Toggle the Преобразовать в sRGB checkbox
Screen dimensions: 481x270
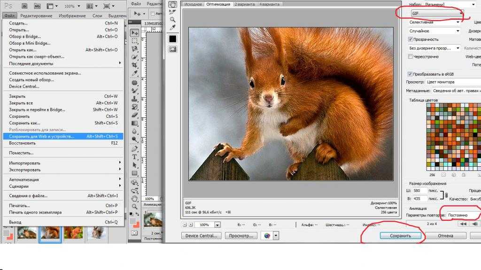pos(410,74)
